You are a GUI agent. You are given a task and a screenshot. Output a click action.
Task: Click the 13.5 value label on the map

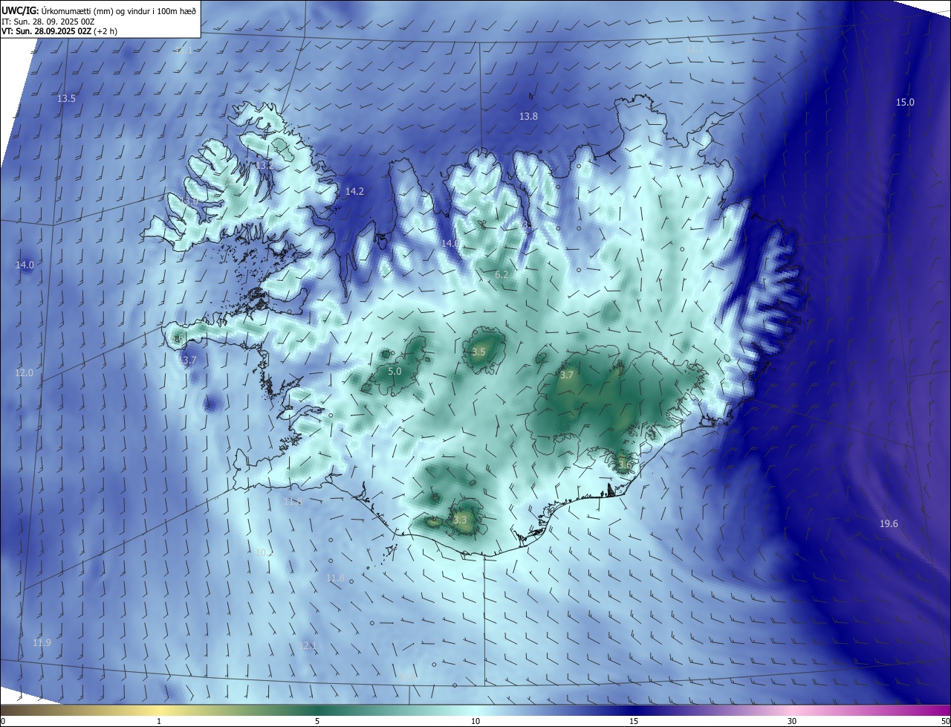[x=66, y=99]
